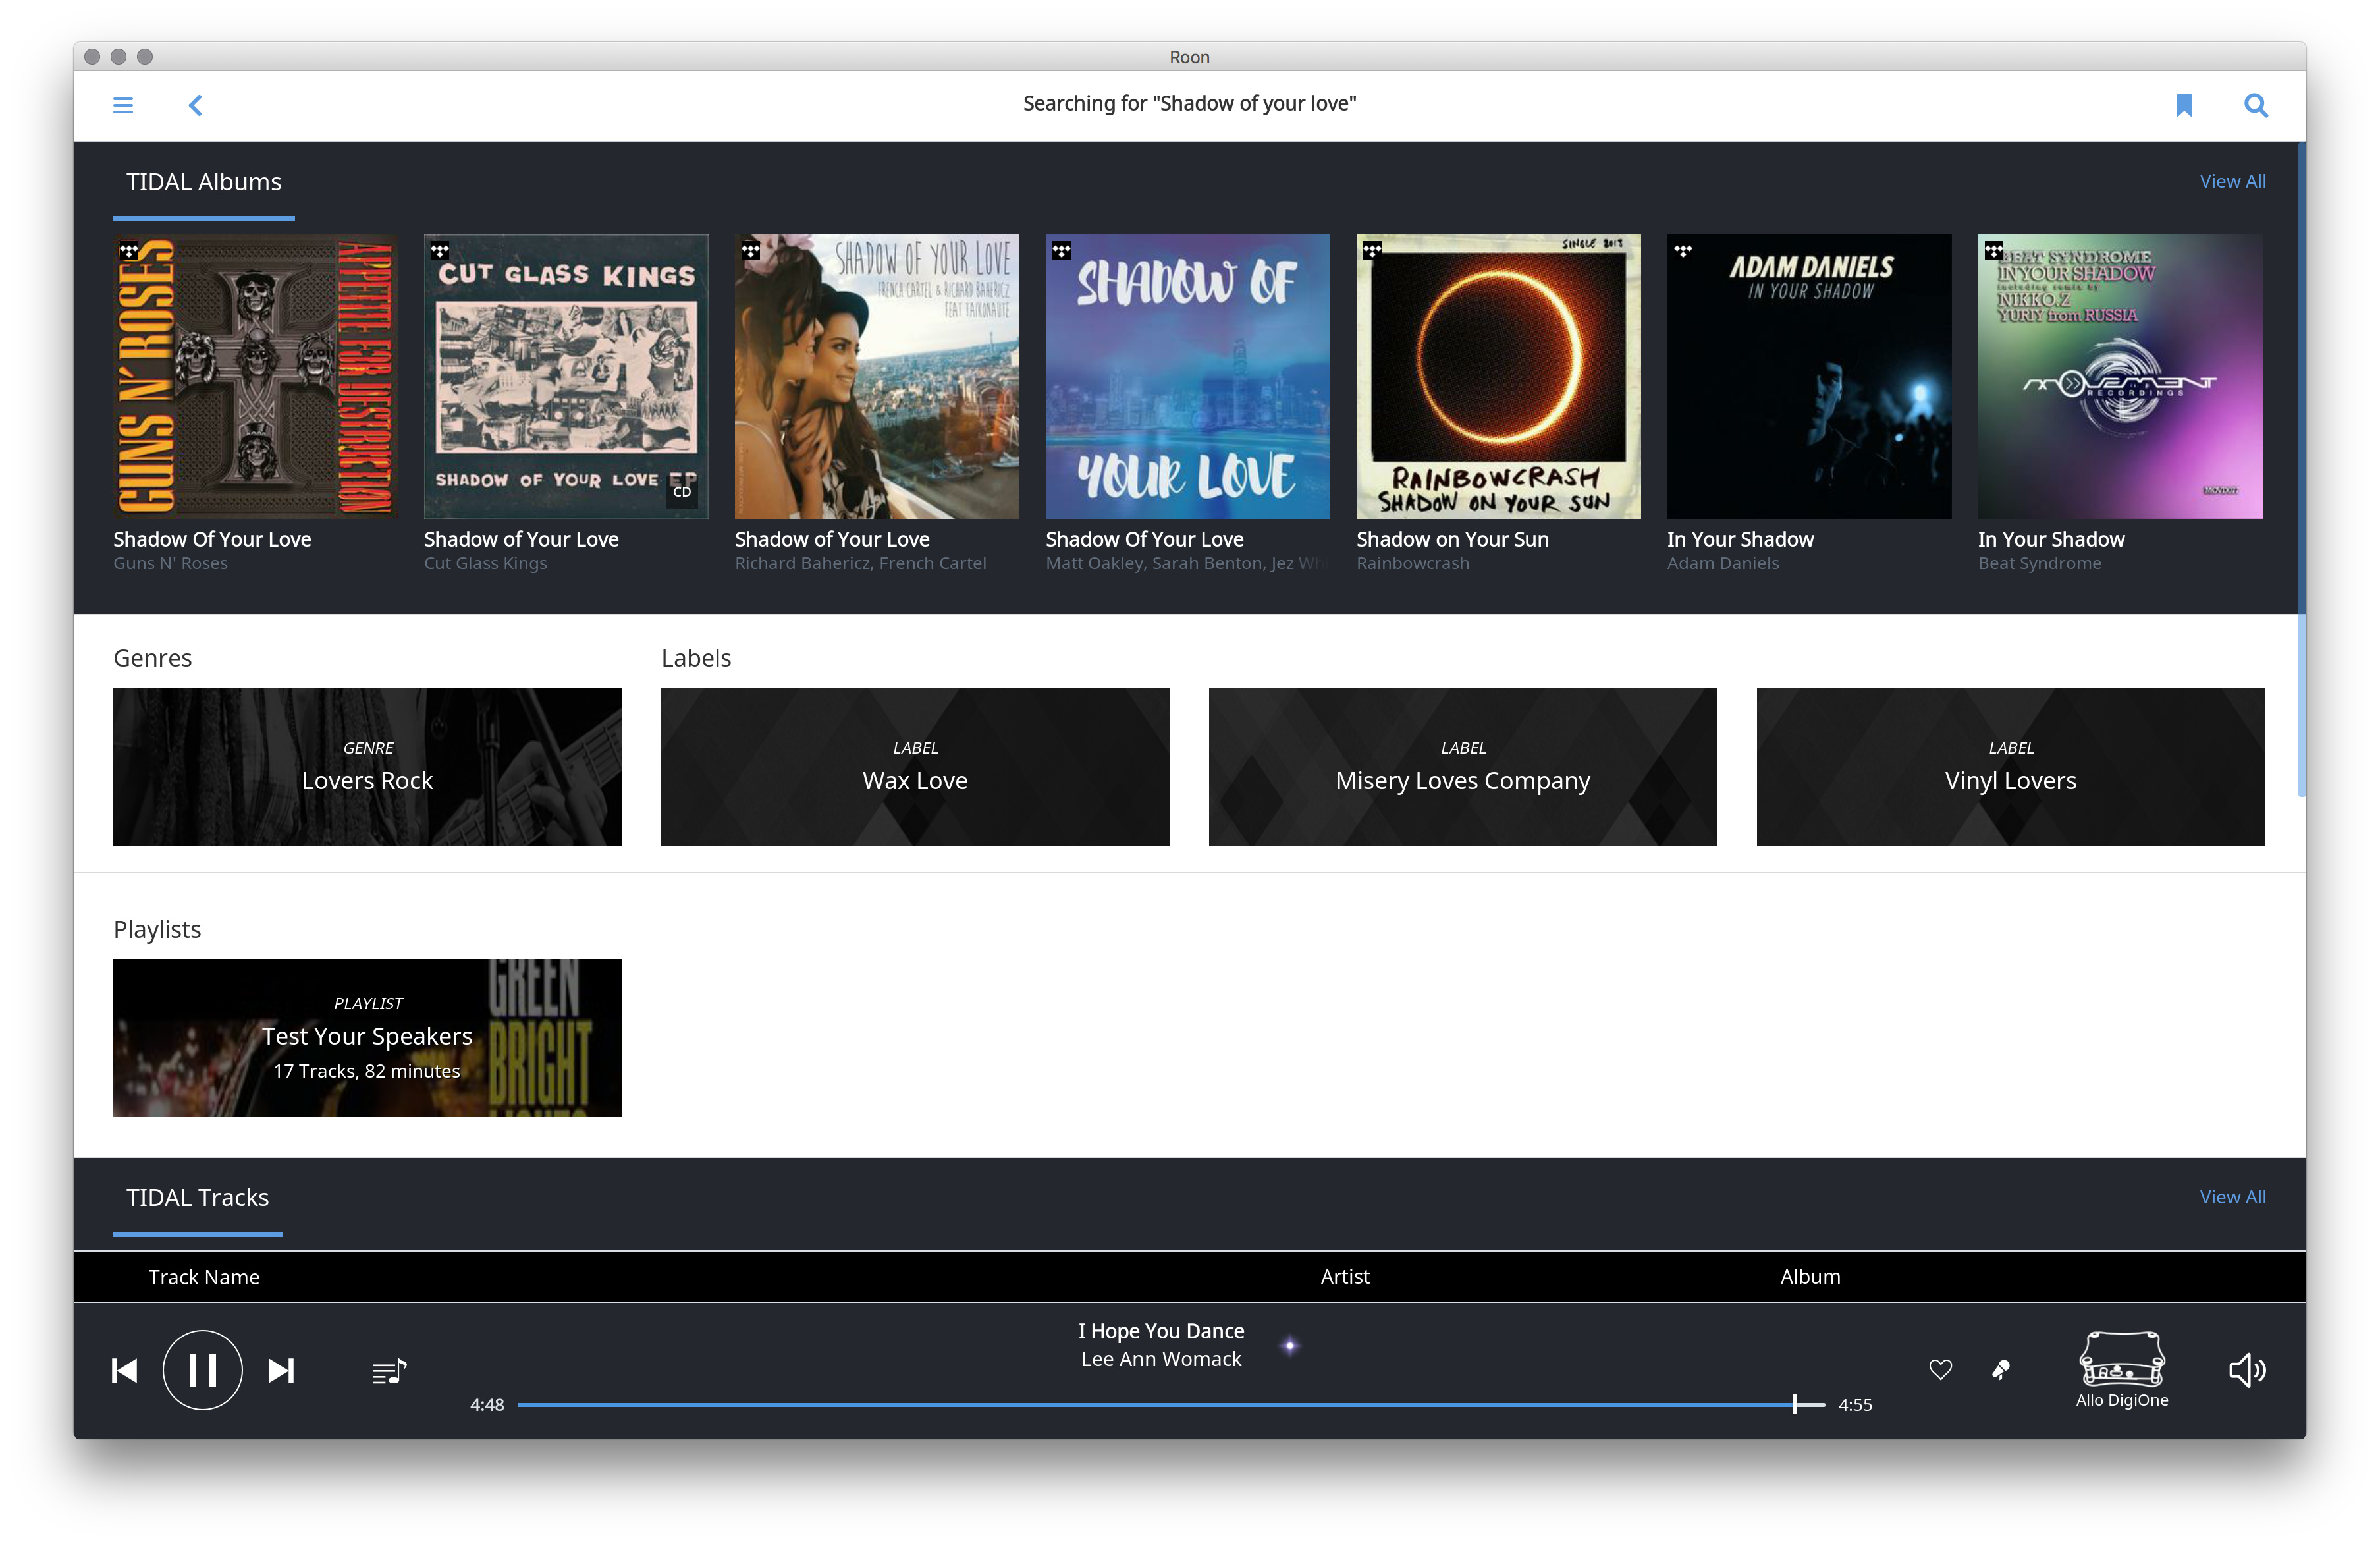This screenshot has height=1544, width=2380.
Task: View all TIDAL Tracks
Action: 2232,1197
